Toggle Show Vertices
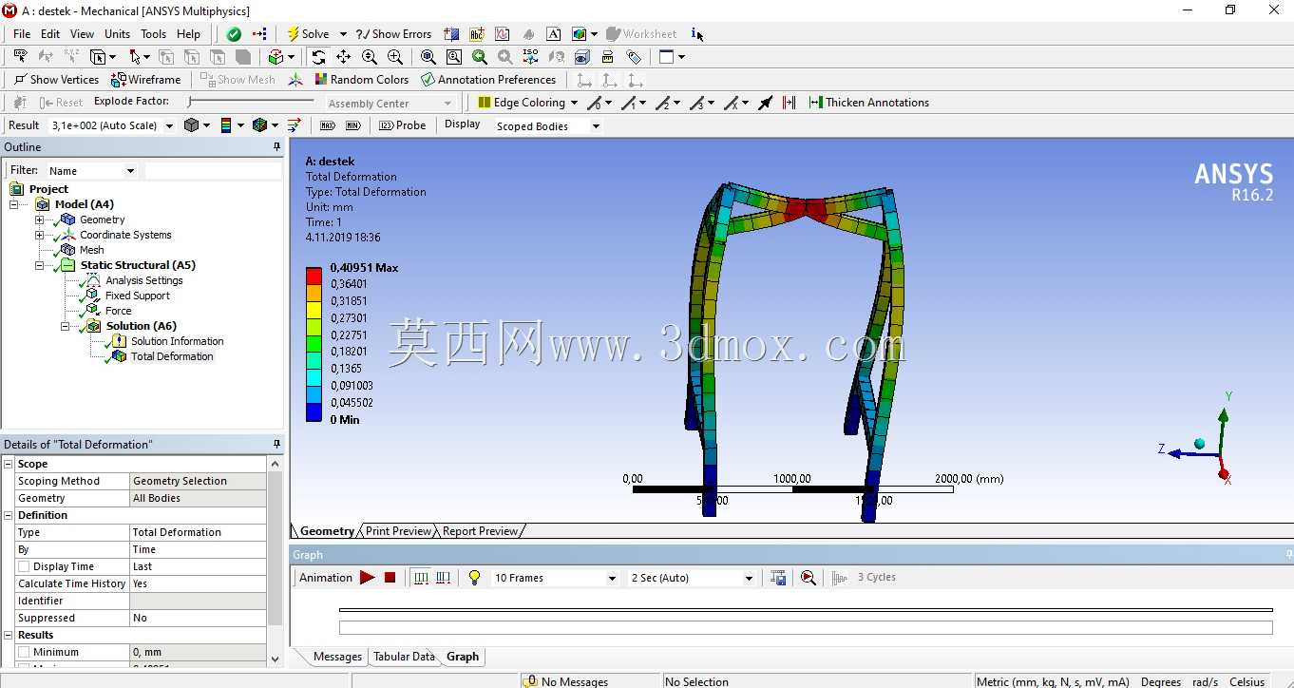Image resolution: width=1294 pixels, height=688 pixels. pyautogui.click(x=56, y=80)
